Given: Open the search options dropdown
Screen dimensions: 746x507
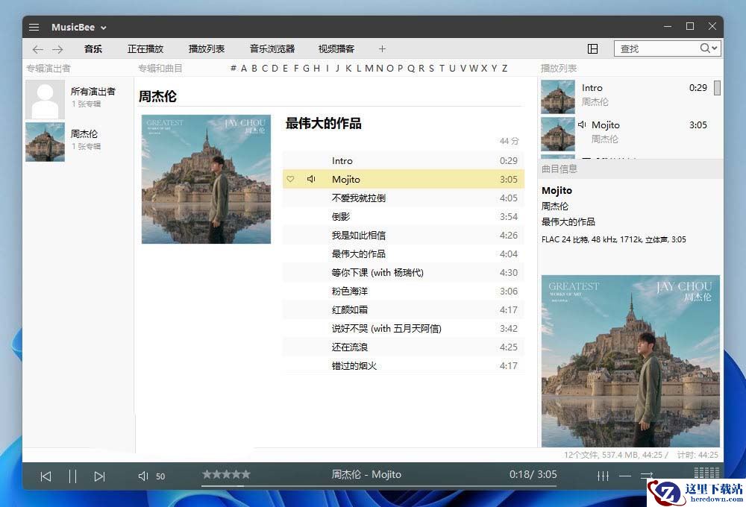Looking at the screenshot, I should click(x=715, y=48).
